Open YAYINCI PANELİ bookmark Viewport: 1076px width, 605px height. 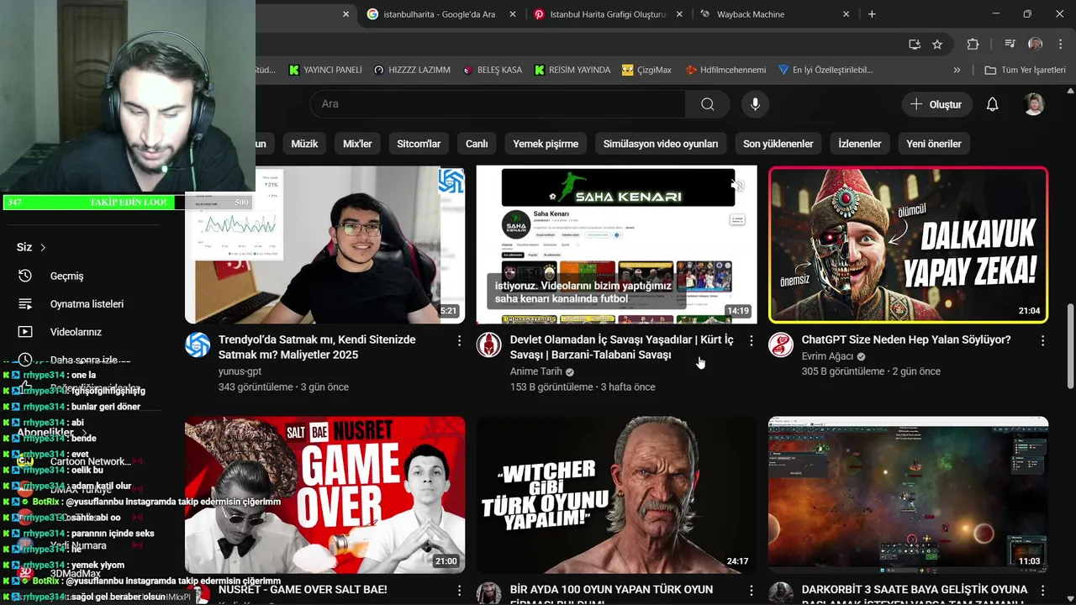pyautogui.click(x=325, y=70)
